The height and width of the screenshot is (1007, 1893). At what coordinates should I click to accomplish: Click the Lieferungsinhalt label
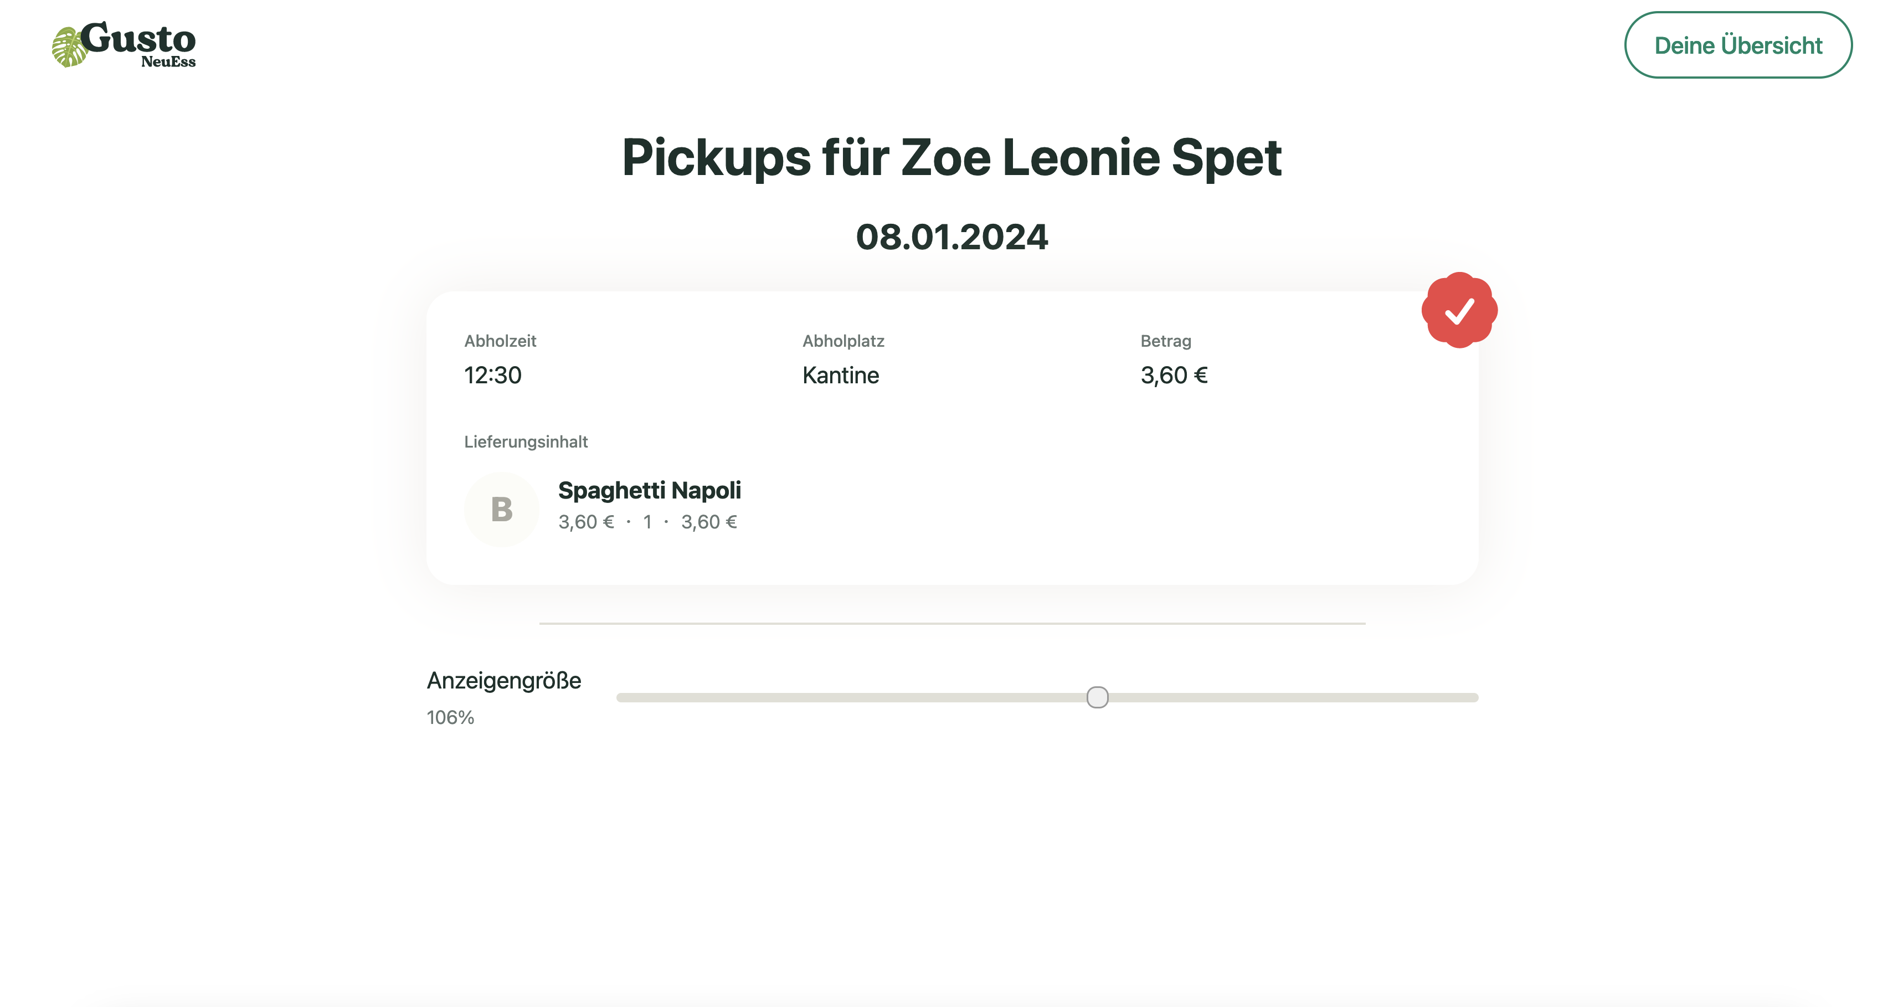point(526,442)
